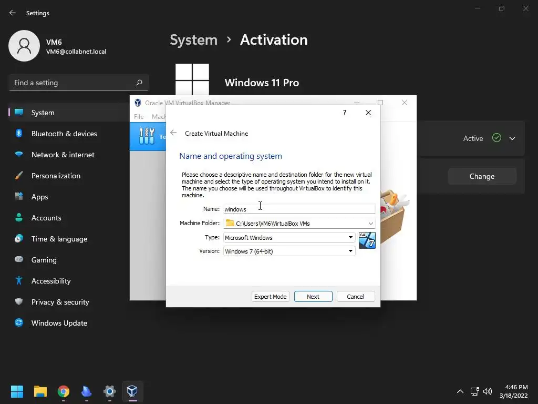Show hidden icons with the tray chevron
The image size is (538, 404).
[x=460, y=391]
